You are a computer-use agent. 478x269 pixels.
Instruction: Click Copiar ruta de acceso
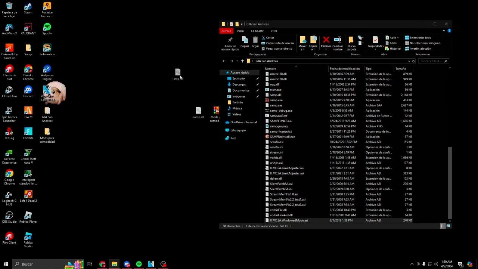277,43
